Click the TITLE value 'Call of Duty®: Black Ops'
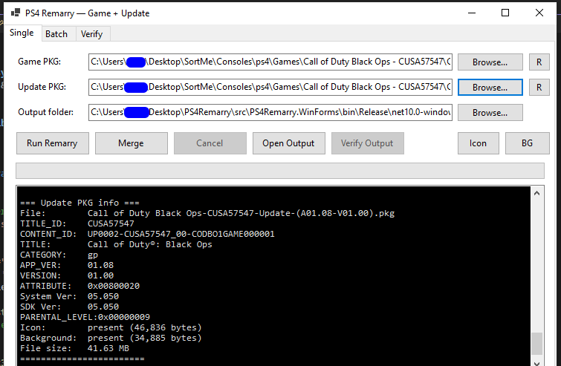561x366 pixels. click(x=149, y=244)
